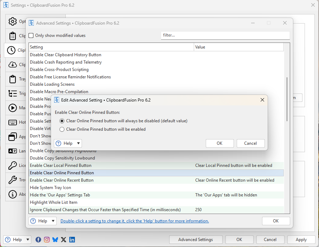Click the filter text field

pyautogui.click(x=225, y=35)
